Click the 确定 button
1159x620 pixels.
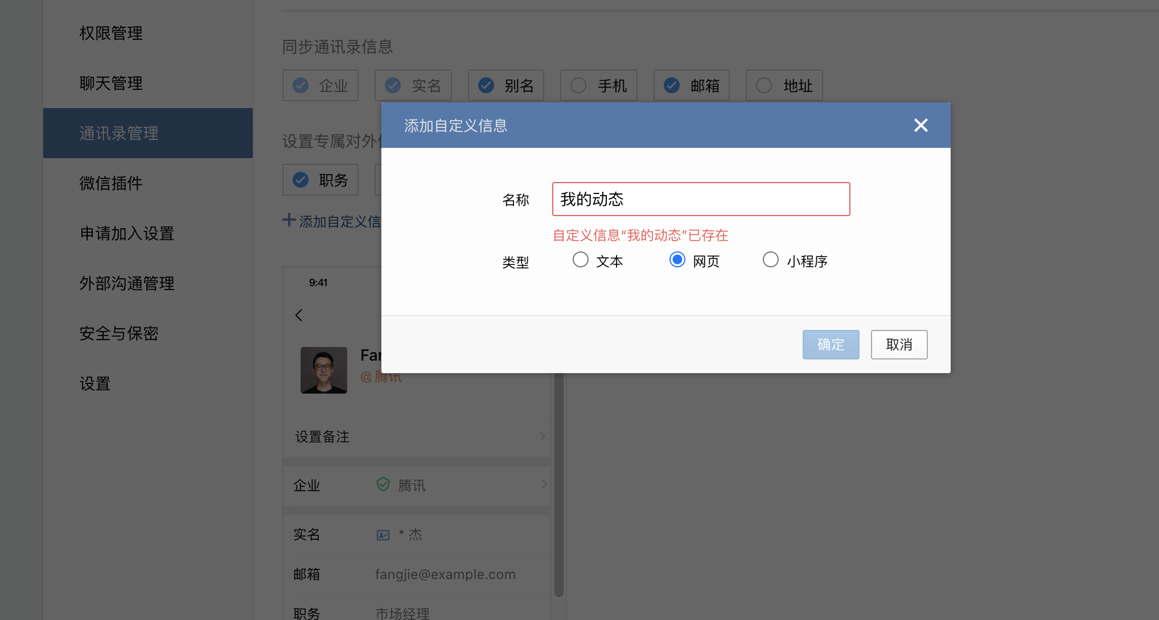point(831,345)
